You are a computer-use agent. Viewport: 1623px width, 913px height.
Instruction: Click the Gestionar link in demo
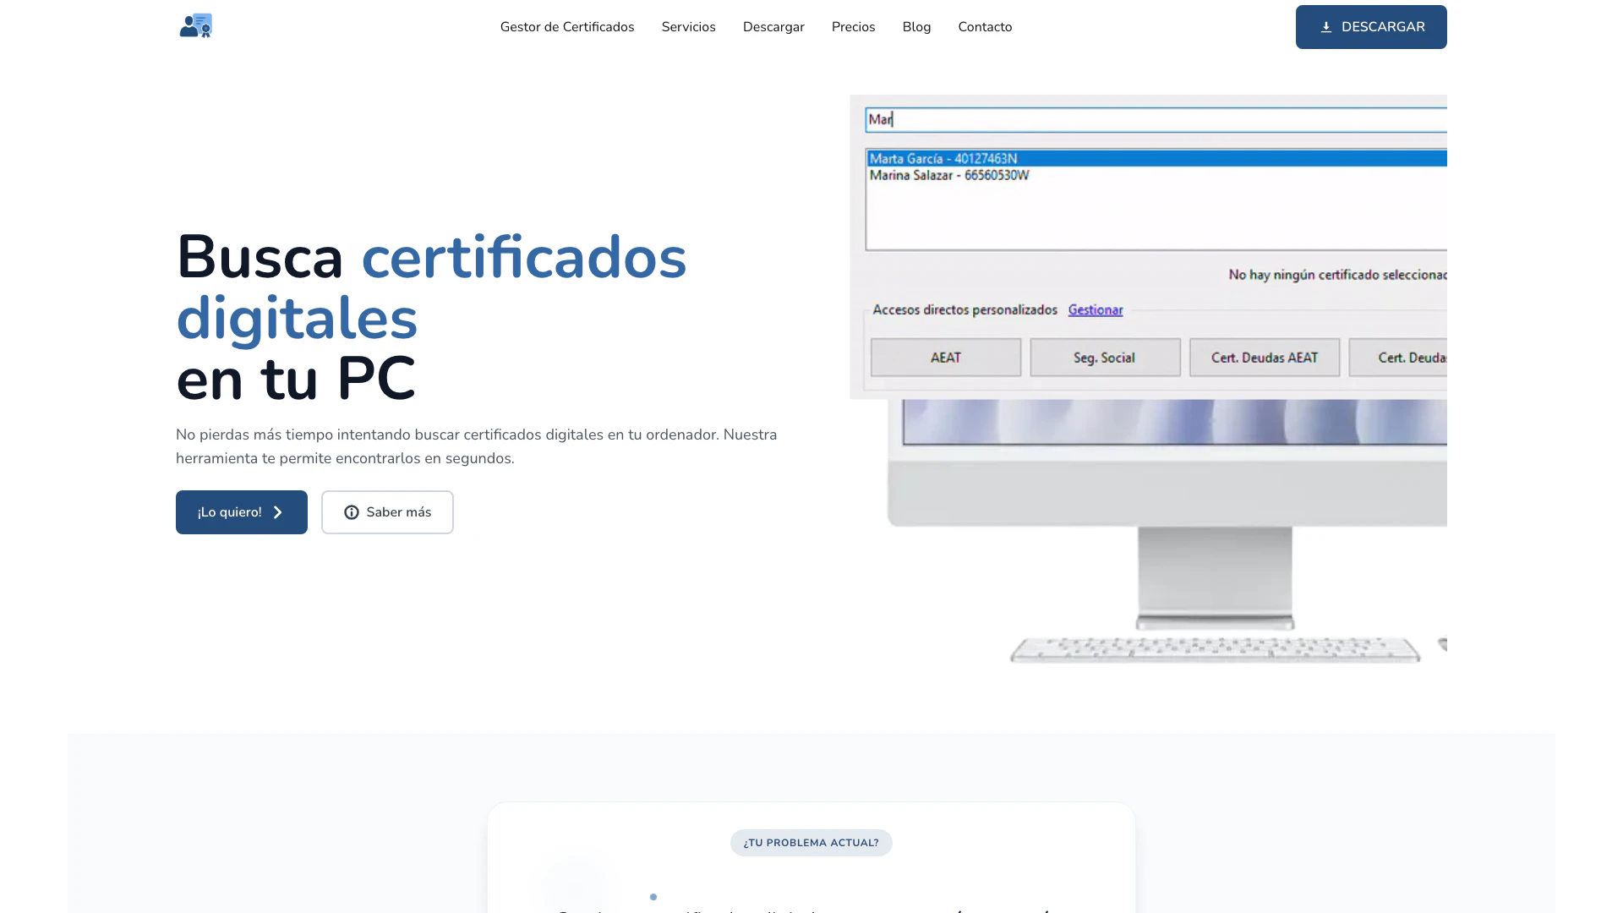coord(1095,310)
